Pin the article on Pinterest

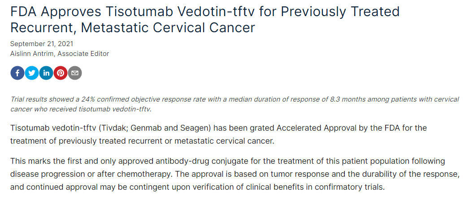tap(61, 73)
